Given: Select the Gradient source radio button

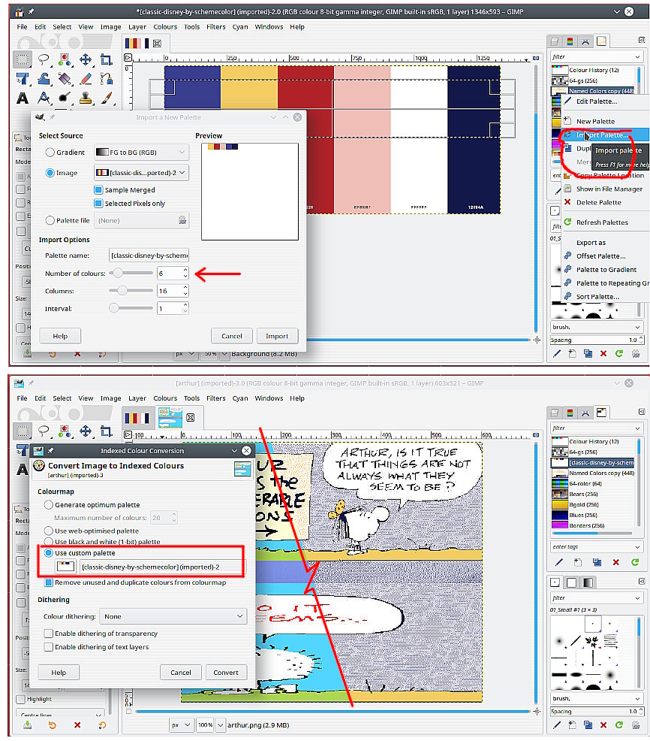Looking at the screenshot, I should pos(50,152).
